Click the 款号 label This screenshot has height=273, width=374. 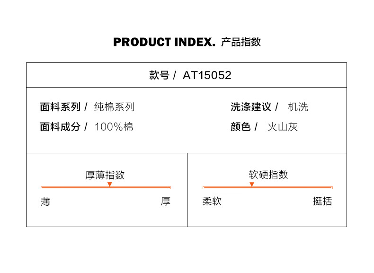pos(159,75)
